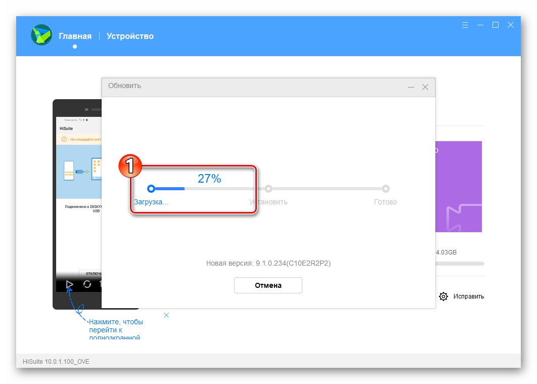This screenshot has width=537, height=384.
Task: Click the Готово step marker
Action: [386, 189]
